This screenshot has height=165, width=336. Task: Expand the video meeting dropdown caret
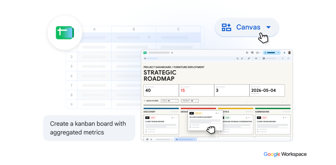[x=260, y=53]
